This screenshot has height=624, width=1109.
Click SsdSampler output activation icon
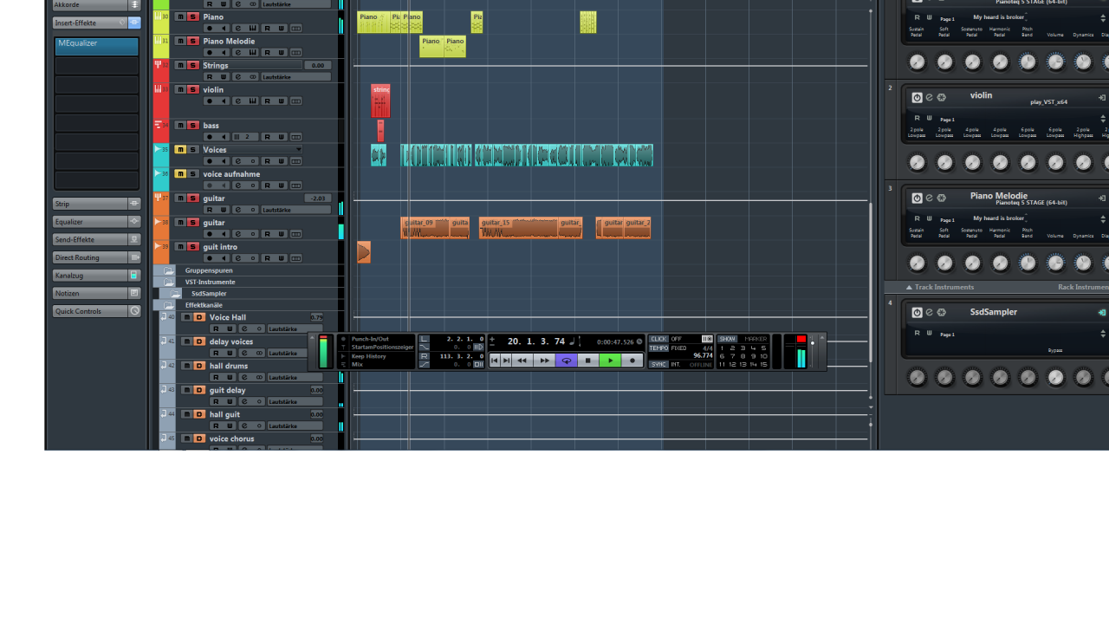pyautogui.click(x=1102, y=312)
